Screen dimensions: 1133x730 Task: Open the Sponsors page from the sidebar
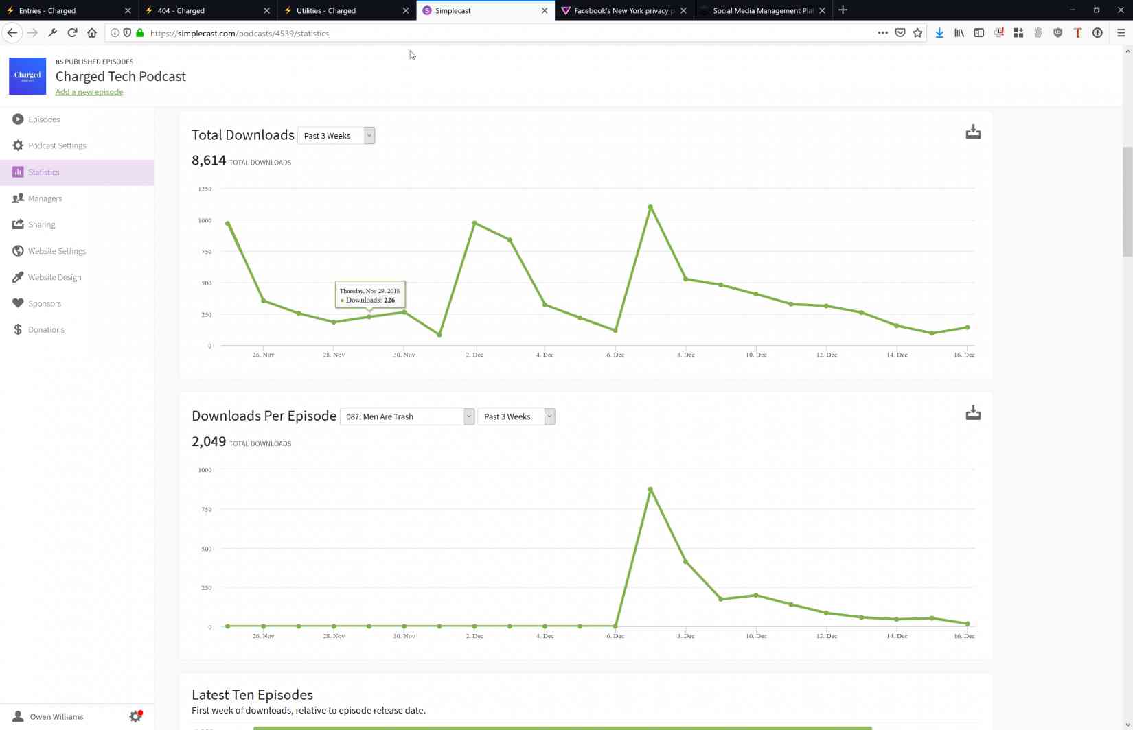[45, 303]
